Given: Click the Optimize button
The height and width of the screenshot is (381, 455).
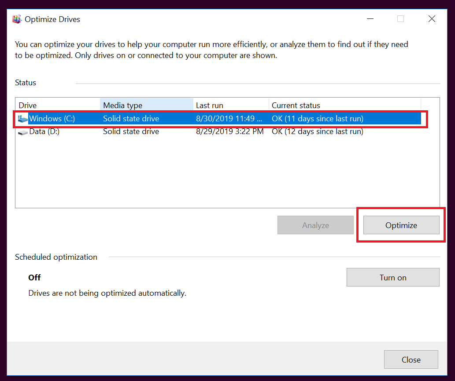Looking at the screenshot, I should [401, 225].
